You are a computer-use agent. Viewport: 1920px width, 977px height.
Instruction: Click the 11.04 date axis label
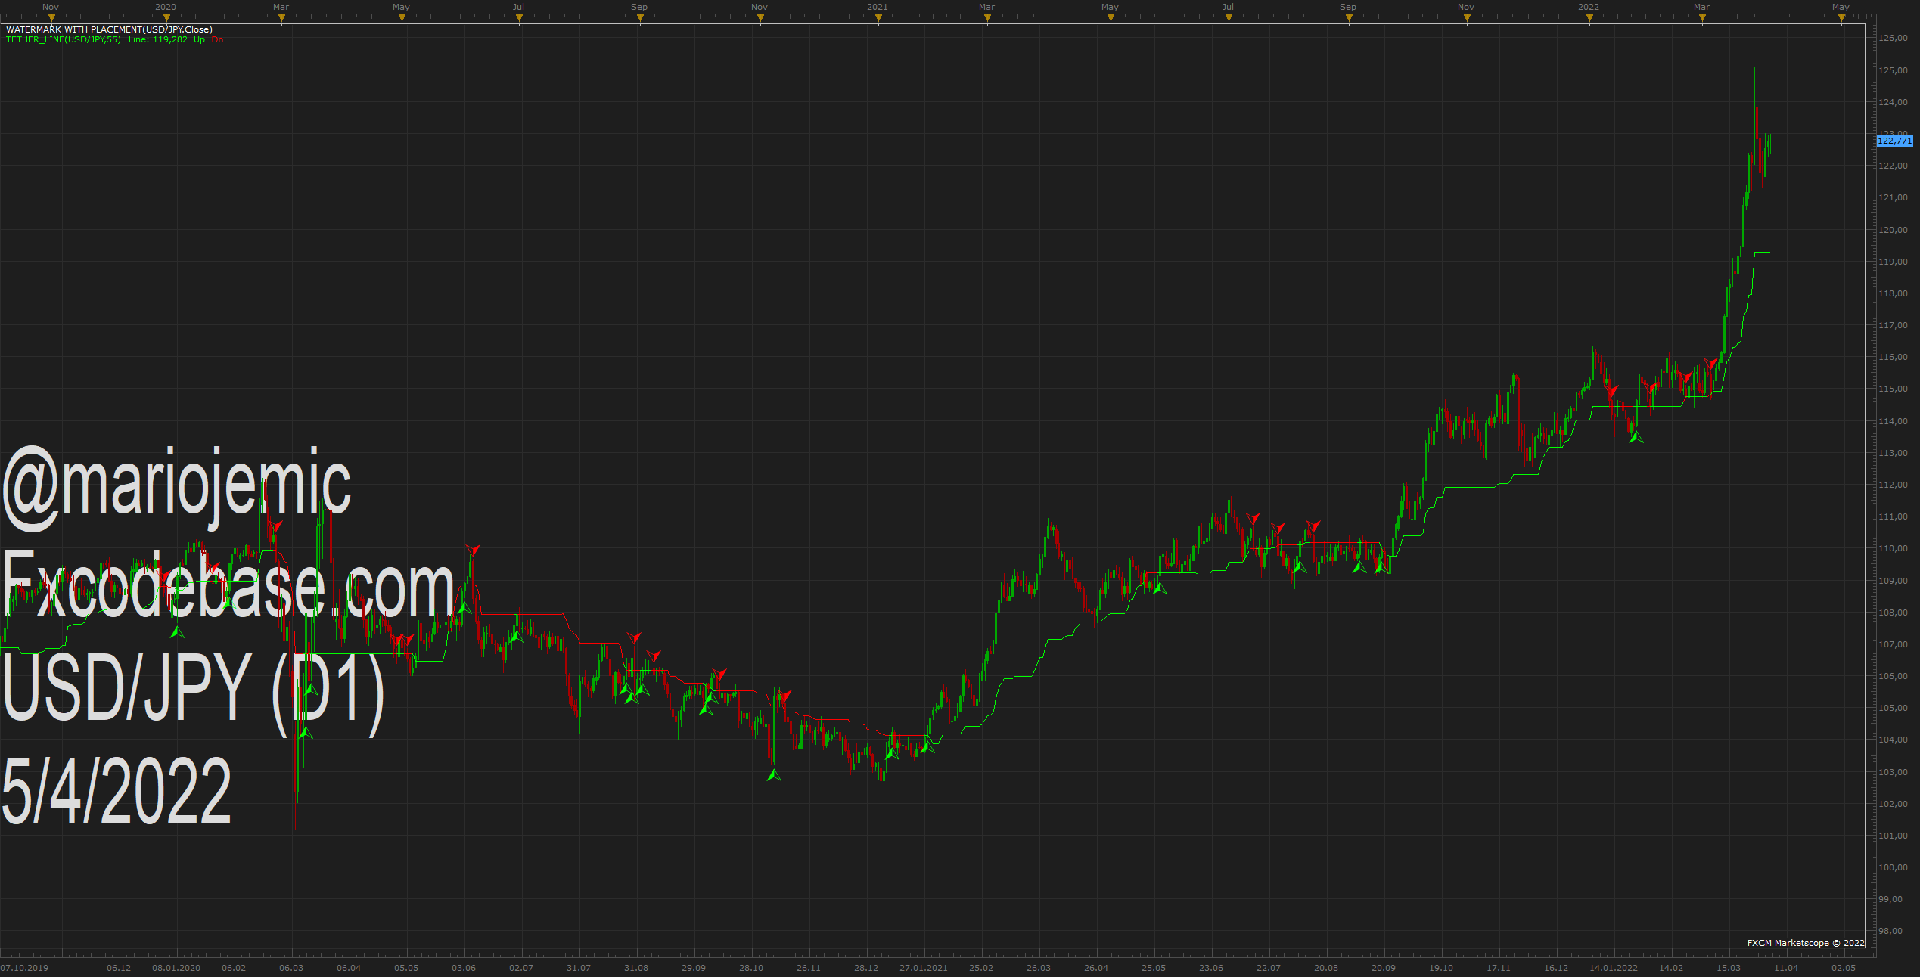(1786, 968)
